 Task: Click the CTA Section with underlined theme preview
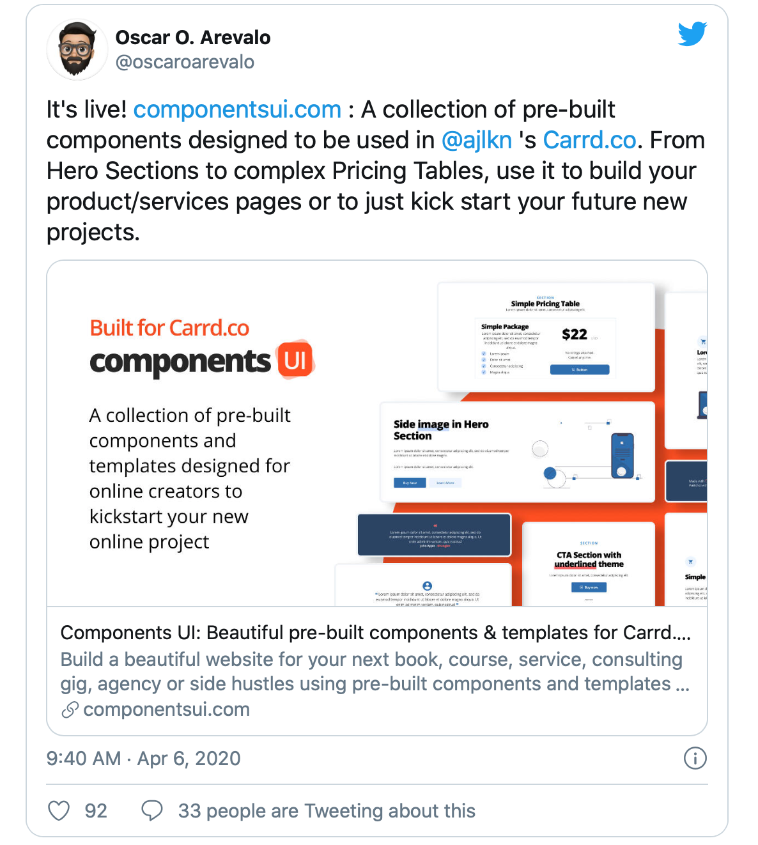(x=589, y=564)
